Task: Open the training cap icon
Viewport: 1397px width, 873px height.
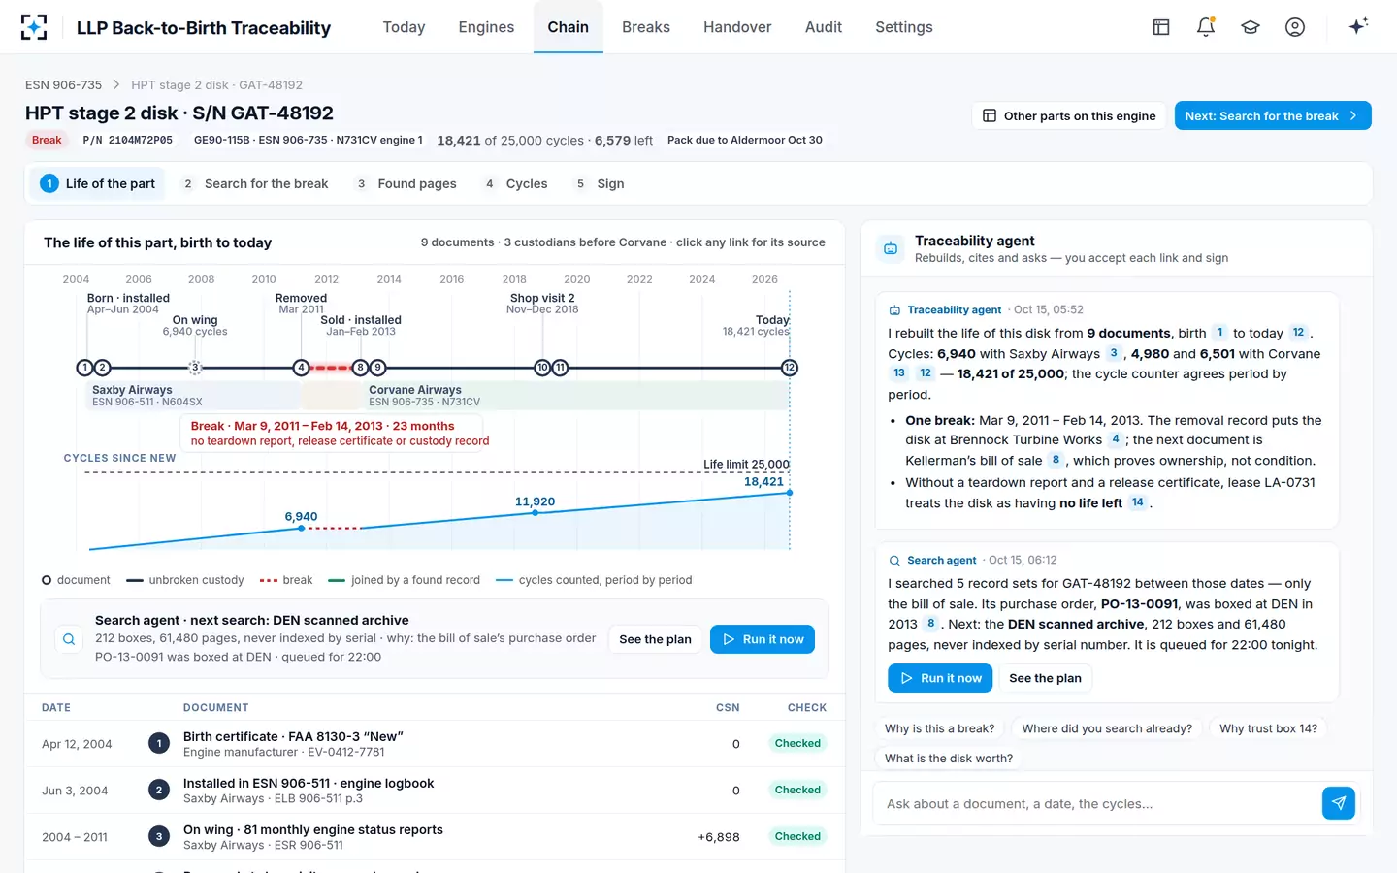Action: (1251, 27)
